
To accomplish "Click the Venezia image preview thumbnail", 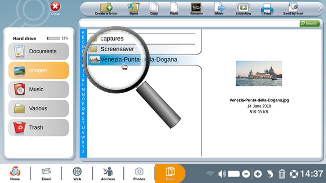I will pos(259,73).
